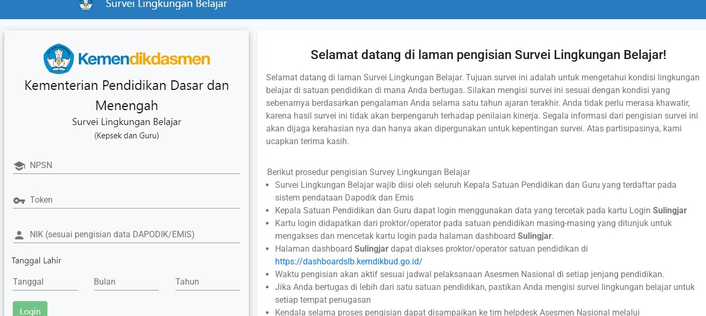Click the green Login button
Viewport: 706px width, 316px height.
point(30,309)
